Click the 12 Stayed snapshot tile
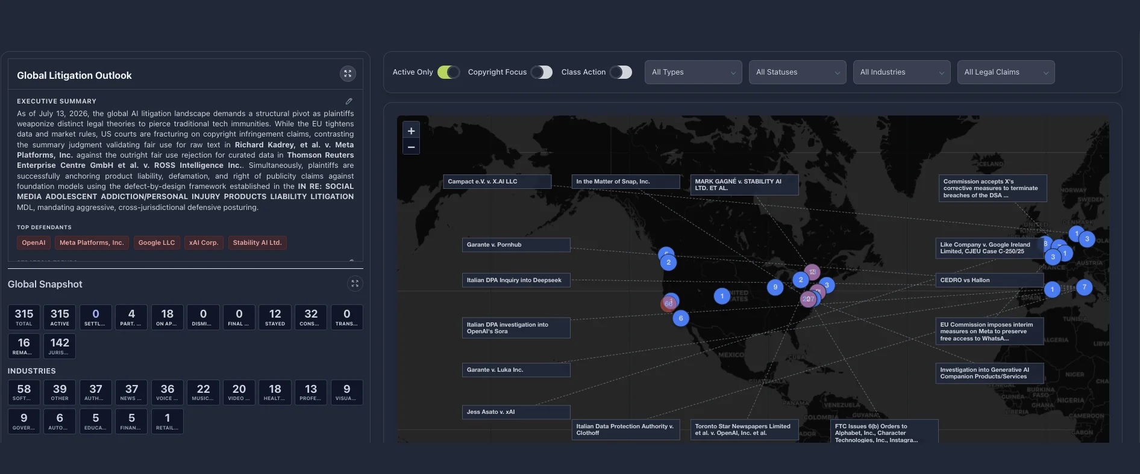The width and height of the screenshot is (1140, 474). [x=275, y=317]
